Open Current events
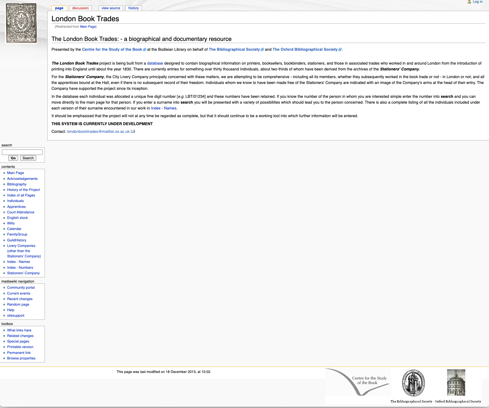 click(19, 293)
